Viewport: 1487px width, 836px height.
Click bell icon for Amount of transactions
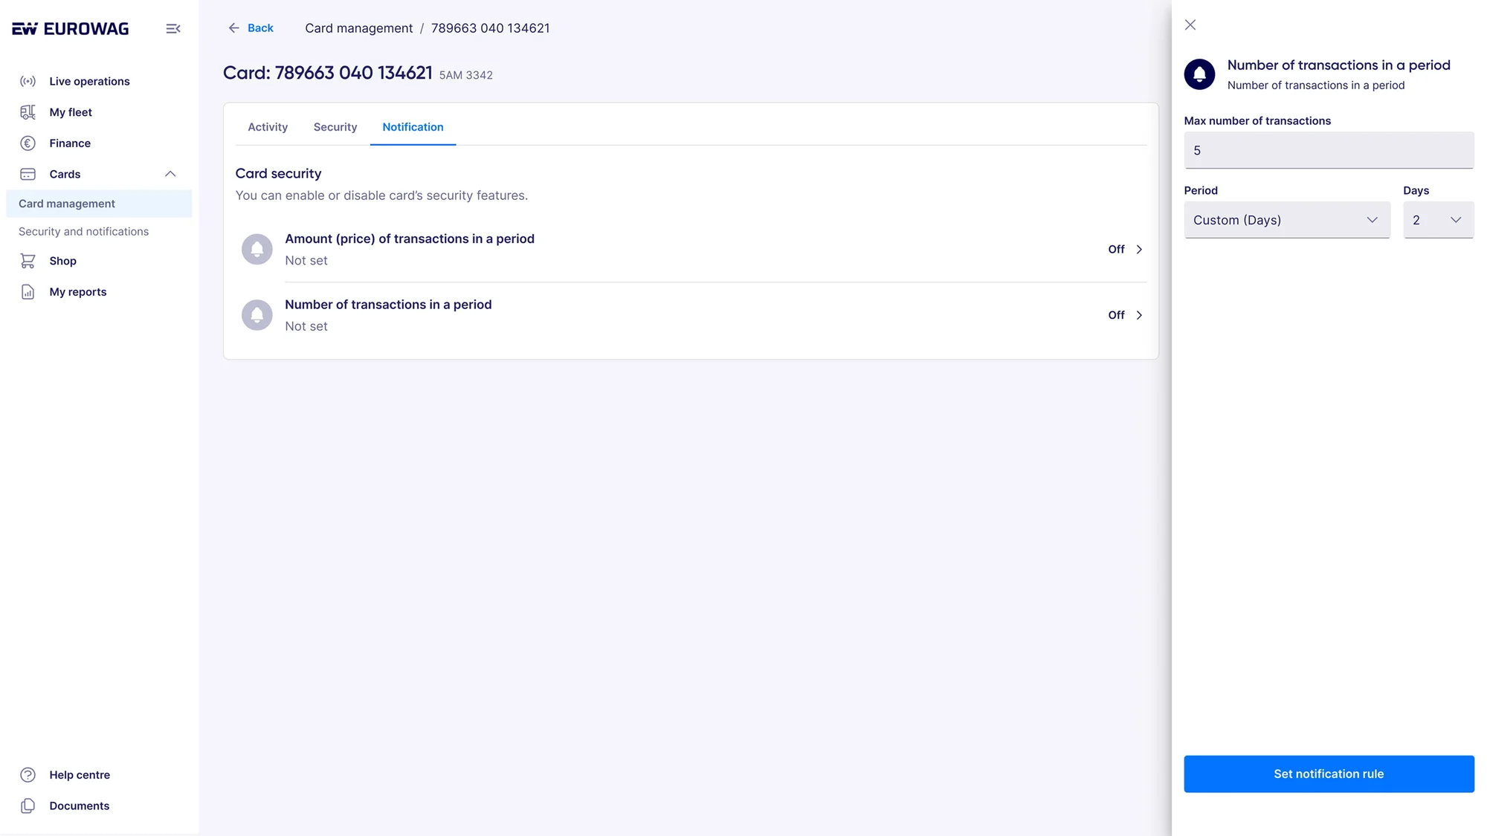tap(257, 249)
